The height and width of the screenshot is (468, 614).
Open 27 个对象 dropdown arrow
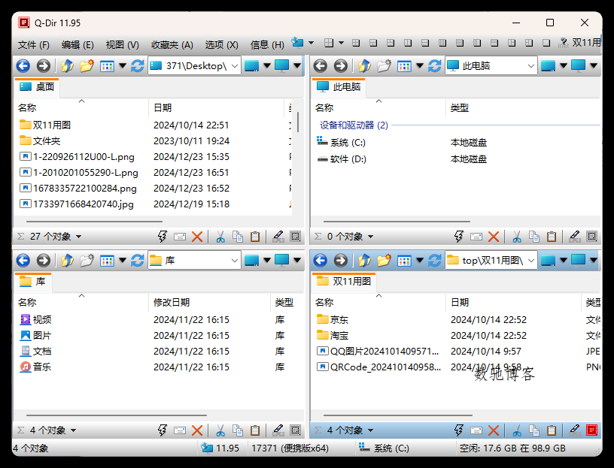78,237
